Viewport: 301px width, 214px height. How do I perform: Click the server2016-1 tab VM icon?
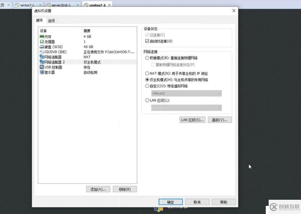(49, 5)
